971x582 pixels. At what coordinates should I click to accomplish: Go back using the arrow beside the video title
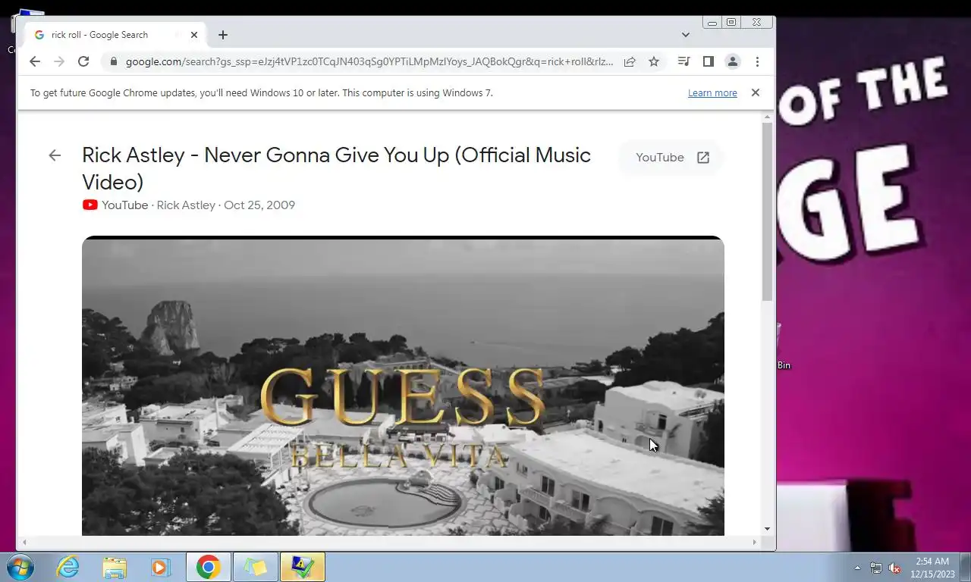point(55,155)
